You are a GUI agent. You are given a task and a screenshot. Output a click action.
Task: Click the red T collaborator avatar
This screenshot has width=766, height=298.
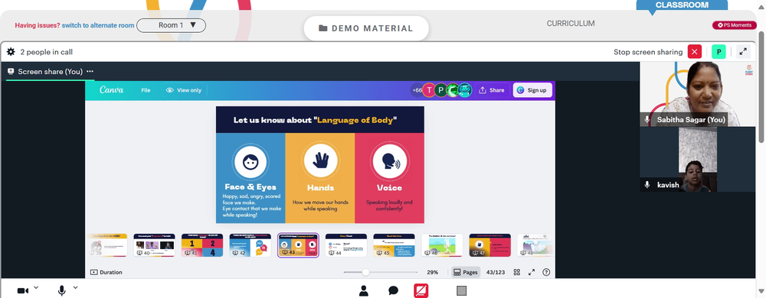429,90
